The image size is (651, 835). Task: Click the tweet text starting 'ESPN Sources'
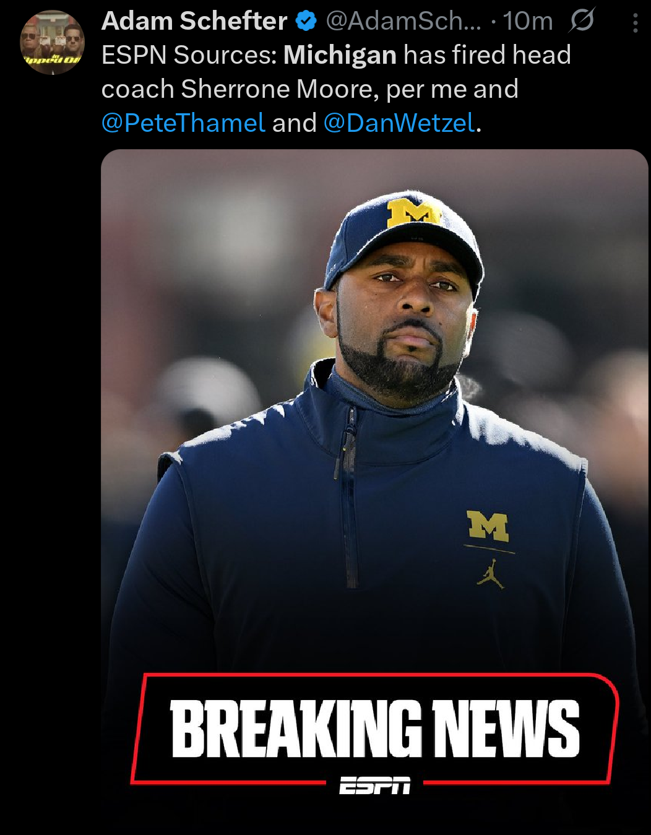point(336,89)
